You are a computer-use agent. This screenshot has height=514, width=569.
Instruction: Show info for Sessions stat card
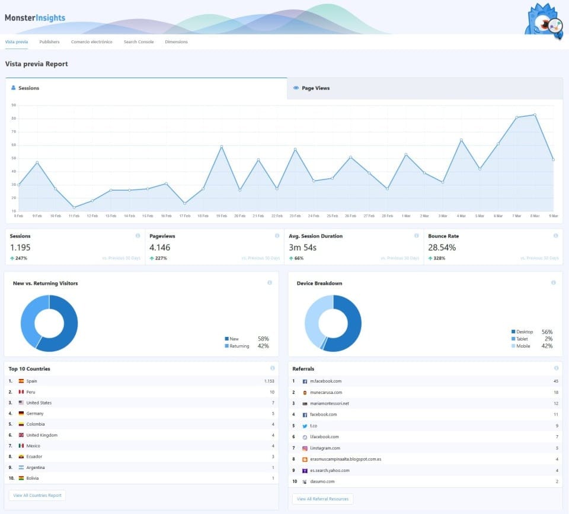138,236
